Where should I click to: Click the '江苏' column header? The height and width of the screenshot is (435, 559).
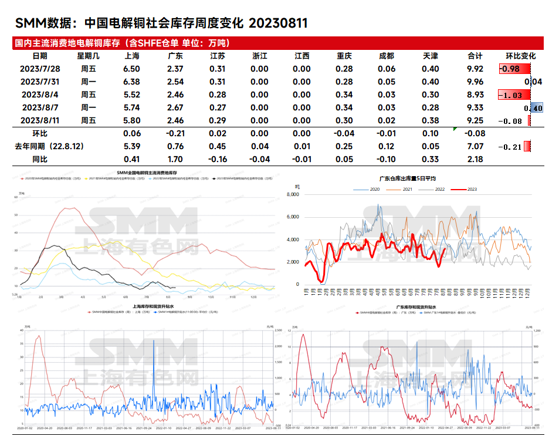coord(218,56)
